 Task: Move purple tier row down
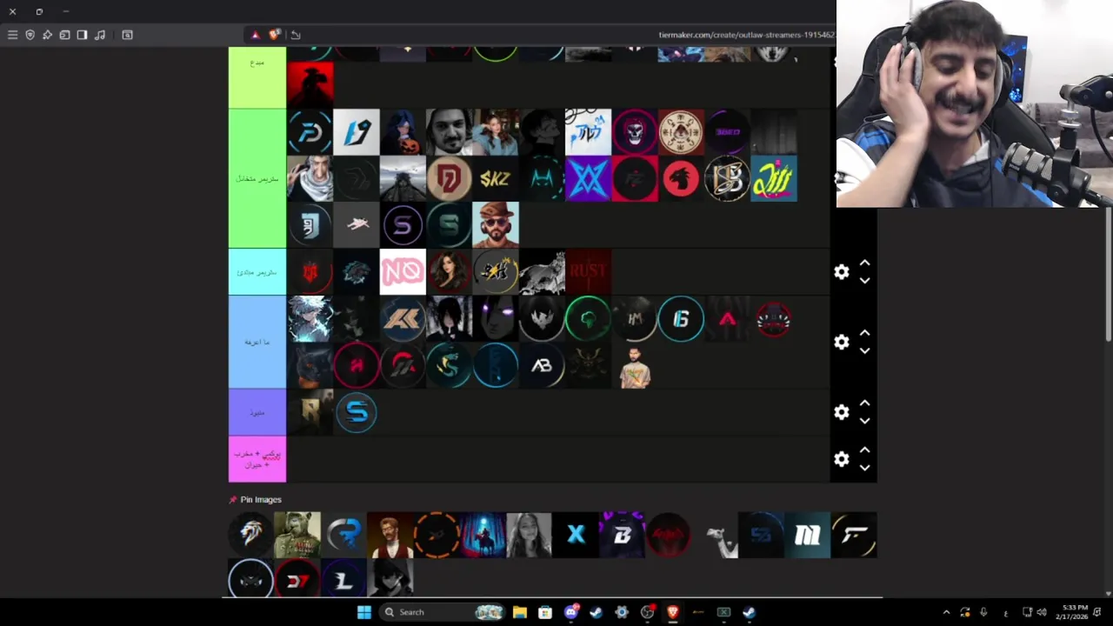(x=864, y=421)
